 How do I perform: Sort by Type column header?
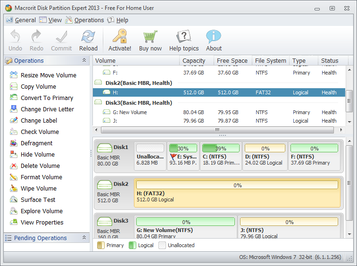[x=304, y=60]
